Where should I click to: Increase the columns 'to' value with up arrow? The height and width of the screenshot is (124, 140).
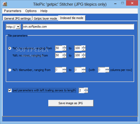(x=84, y=47)
